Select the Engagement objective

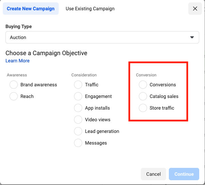pos(78,96)
